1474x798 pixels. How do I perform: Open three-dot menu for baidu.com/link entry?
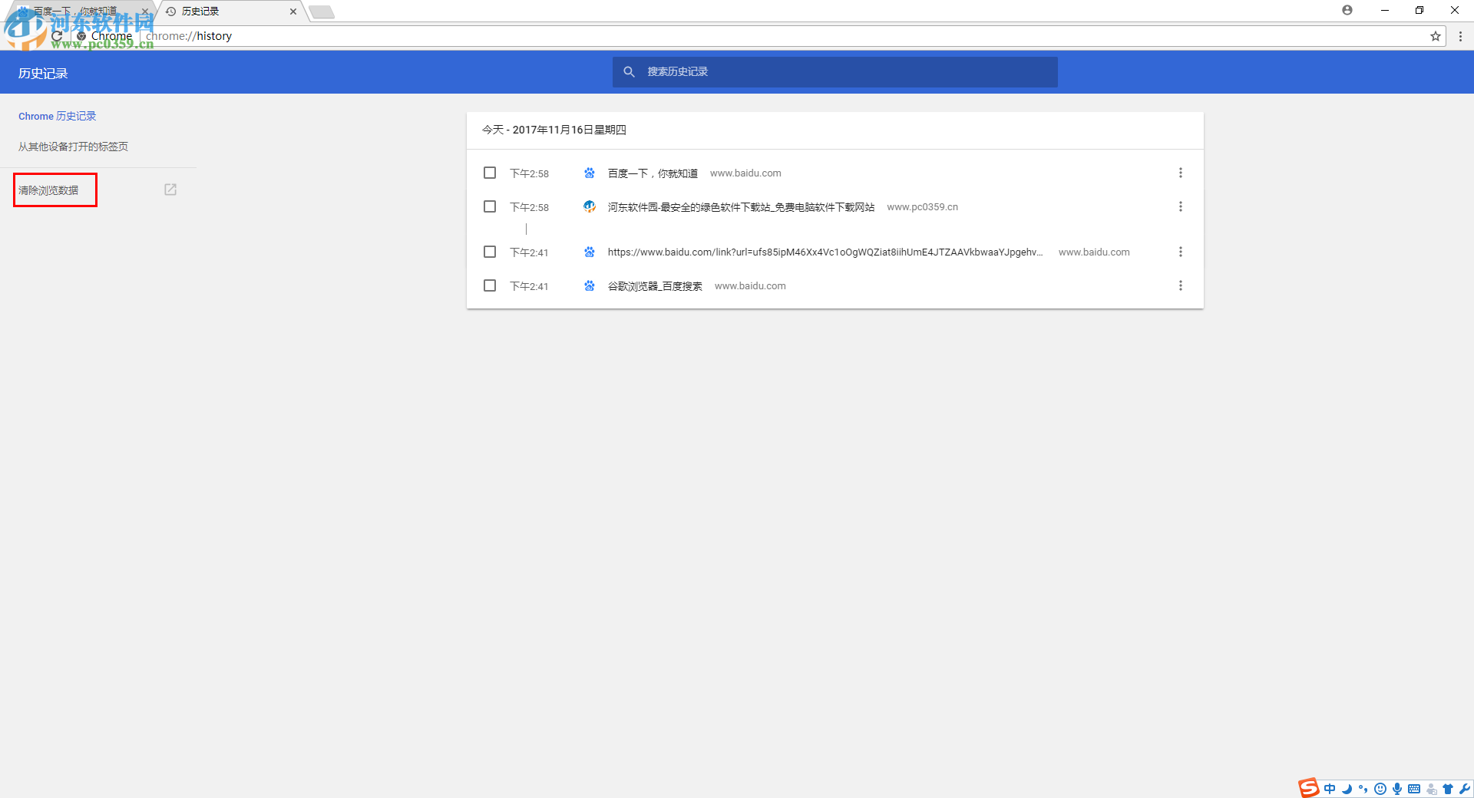(x=1181, y=252)
